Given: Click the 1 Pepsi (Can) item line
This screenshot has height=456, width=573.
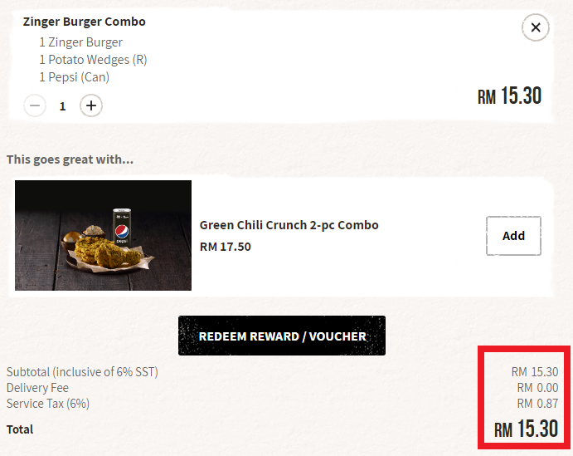Looking at the screenshot, I should tap(74, 77).
